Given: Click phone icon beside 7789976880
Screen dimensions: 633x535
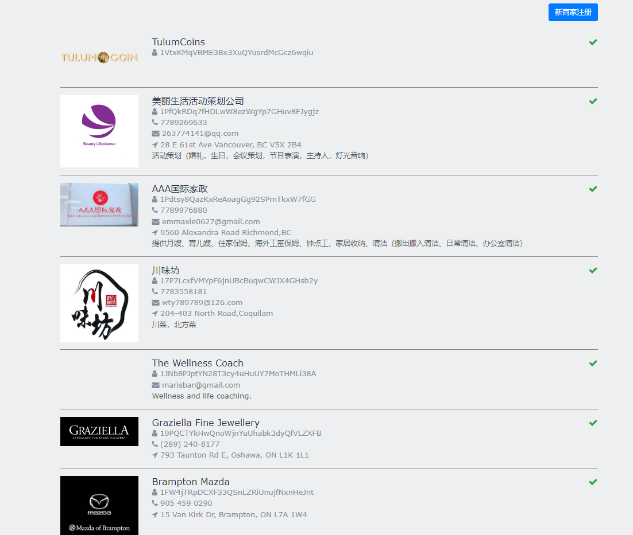Looking at the screenshot, I should 155,210.
